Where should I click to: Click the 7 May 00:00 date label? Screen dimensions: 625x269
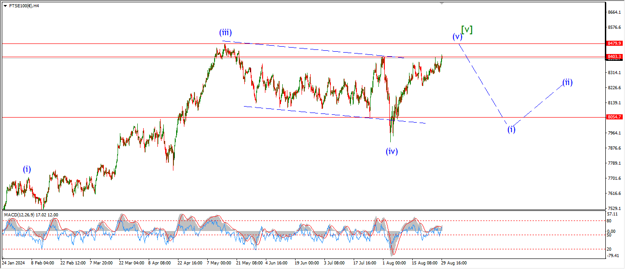(x=219, y=264)
